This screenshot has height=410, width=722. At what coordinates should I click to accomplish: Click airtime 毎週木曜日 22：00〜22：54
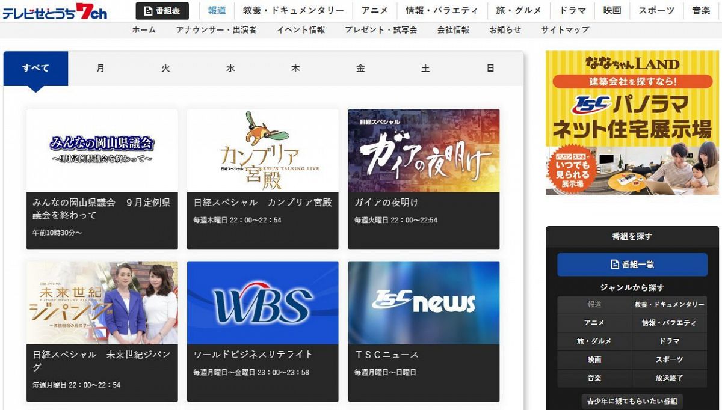pyautogui.click(x=237, y=221)
